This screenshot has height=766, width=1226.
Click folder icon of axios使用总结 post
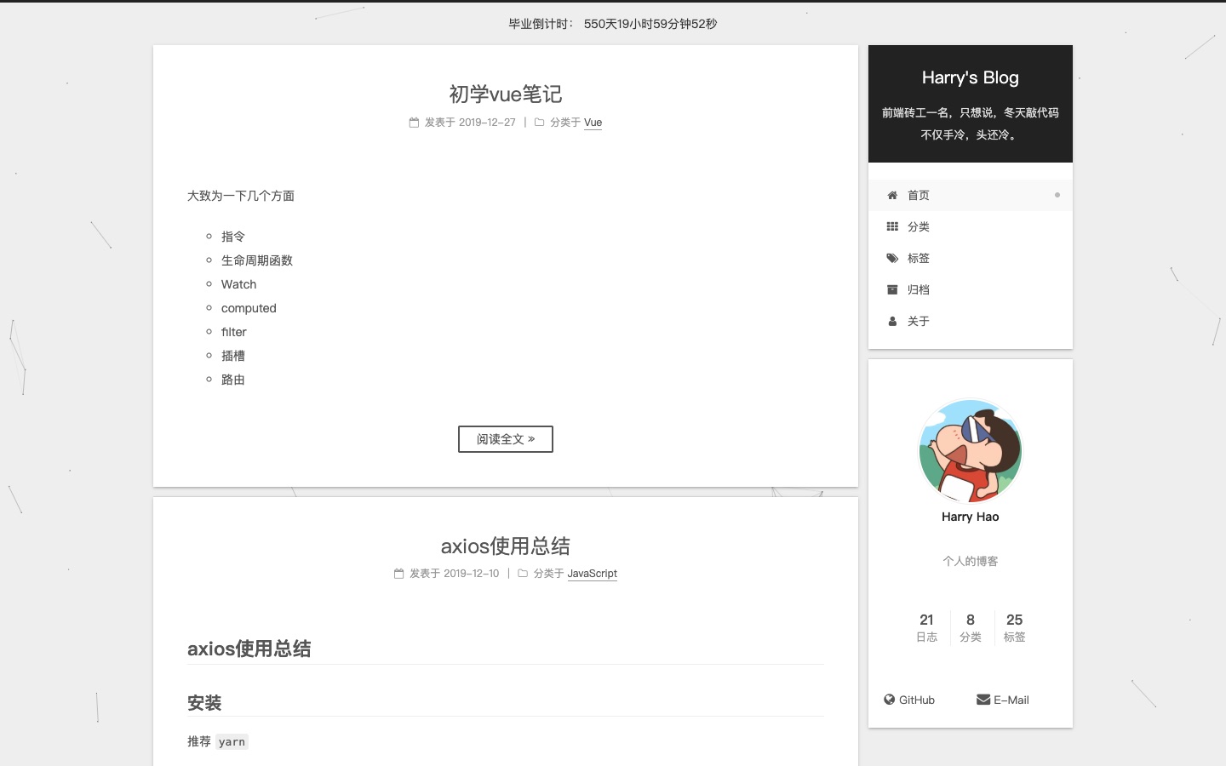(x=523, y=574)
